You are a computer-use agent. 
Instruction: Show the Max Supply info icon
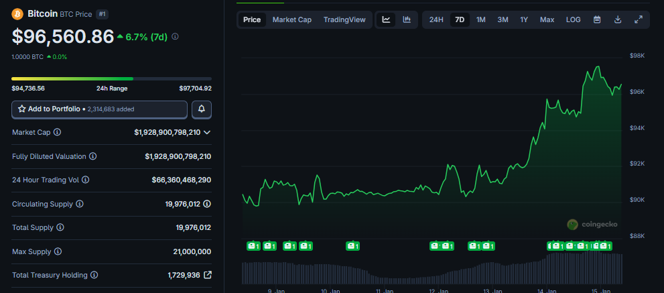[x=58, y=252]
